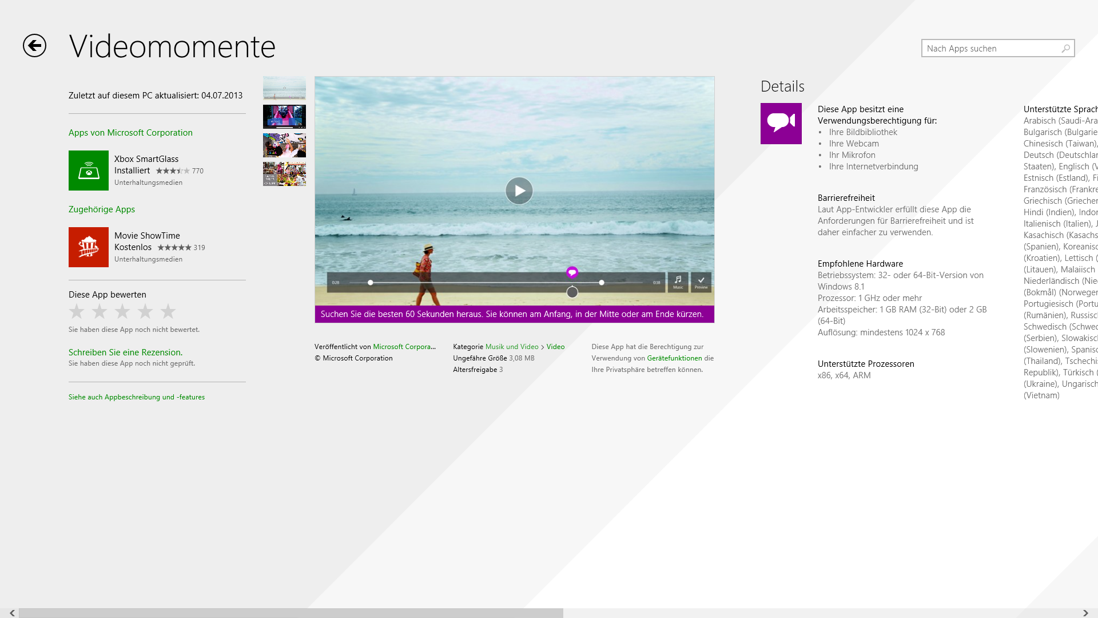The width and height of the screenshot is (1098, 618).
Task: Rate the app five stars
Action: 168,311
